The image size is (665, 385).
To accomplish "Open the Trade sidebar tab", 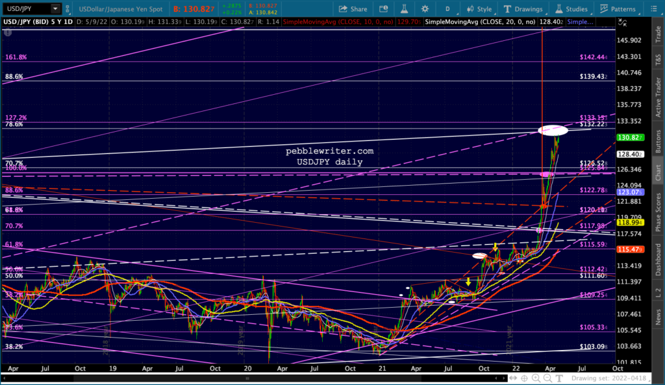I will point(658,34).
